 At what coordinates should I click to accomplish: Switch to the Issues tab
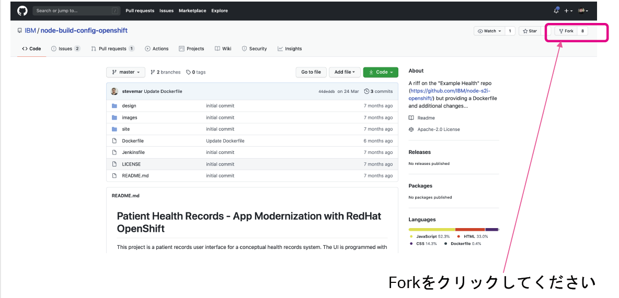point(65,49)
